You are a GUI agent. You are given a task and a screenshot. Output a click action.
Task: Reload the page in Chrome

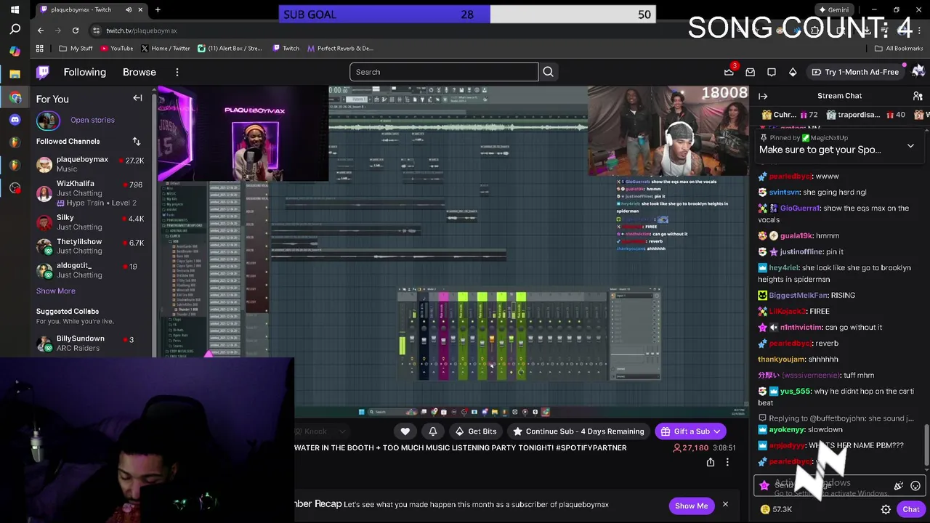[x=76, y=31]
